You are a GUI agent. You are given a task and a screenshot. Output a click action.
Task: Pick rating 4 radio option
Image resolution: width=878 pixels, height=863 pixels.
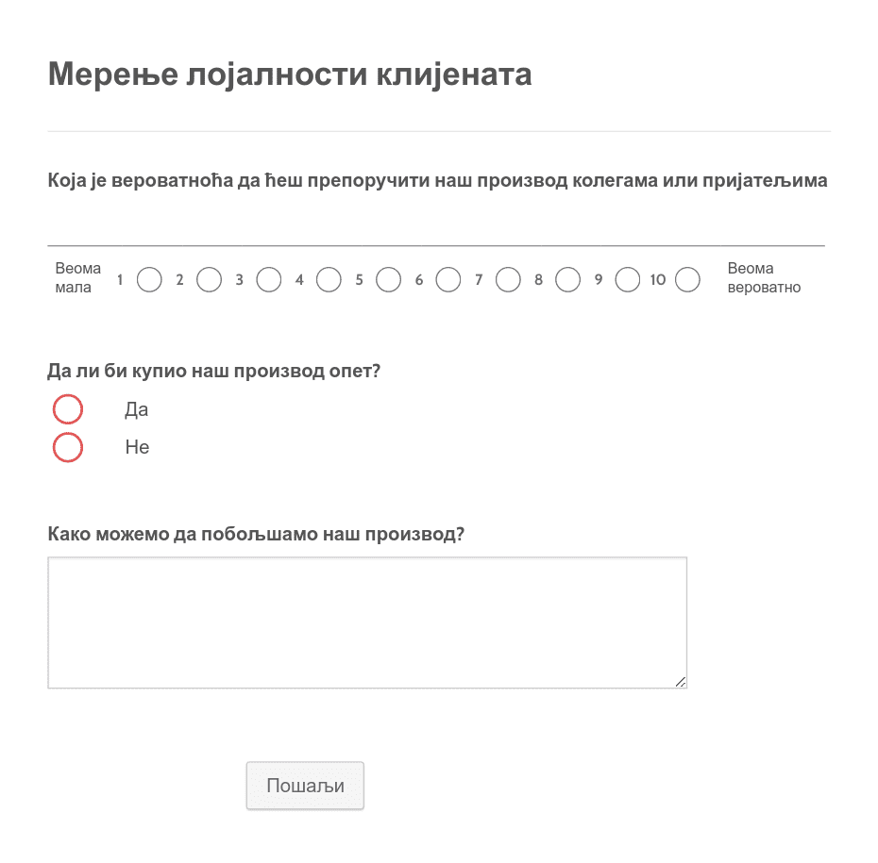pyautogui.click(x=329, y=280)
